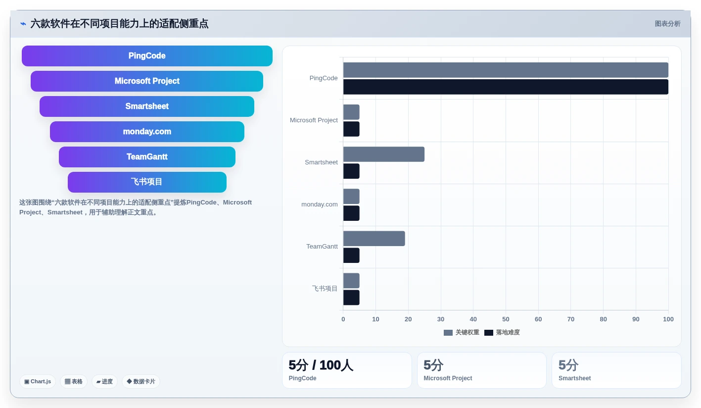This screenshot has width=701, height=408.
Task: Click Smartsheet 关键权重 gray bar
Action: (x=384, y=154)
